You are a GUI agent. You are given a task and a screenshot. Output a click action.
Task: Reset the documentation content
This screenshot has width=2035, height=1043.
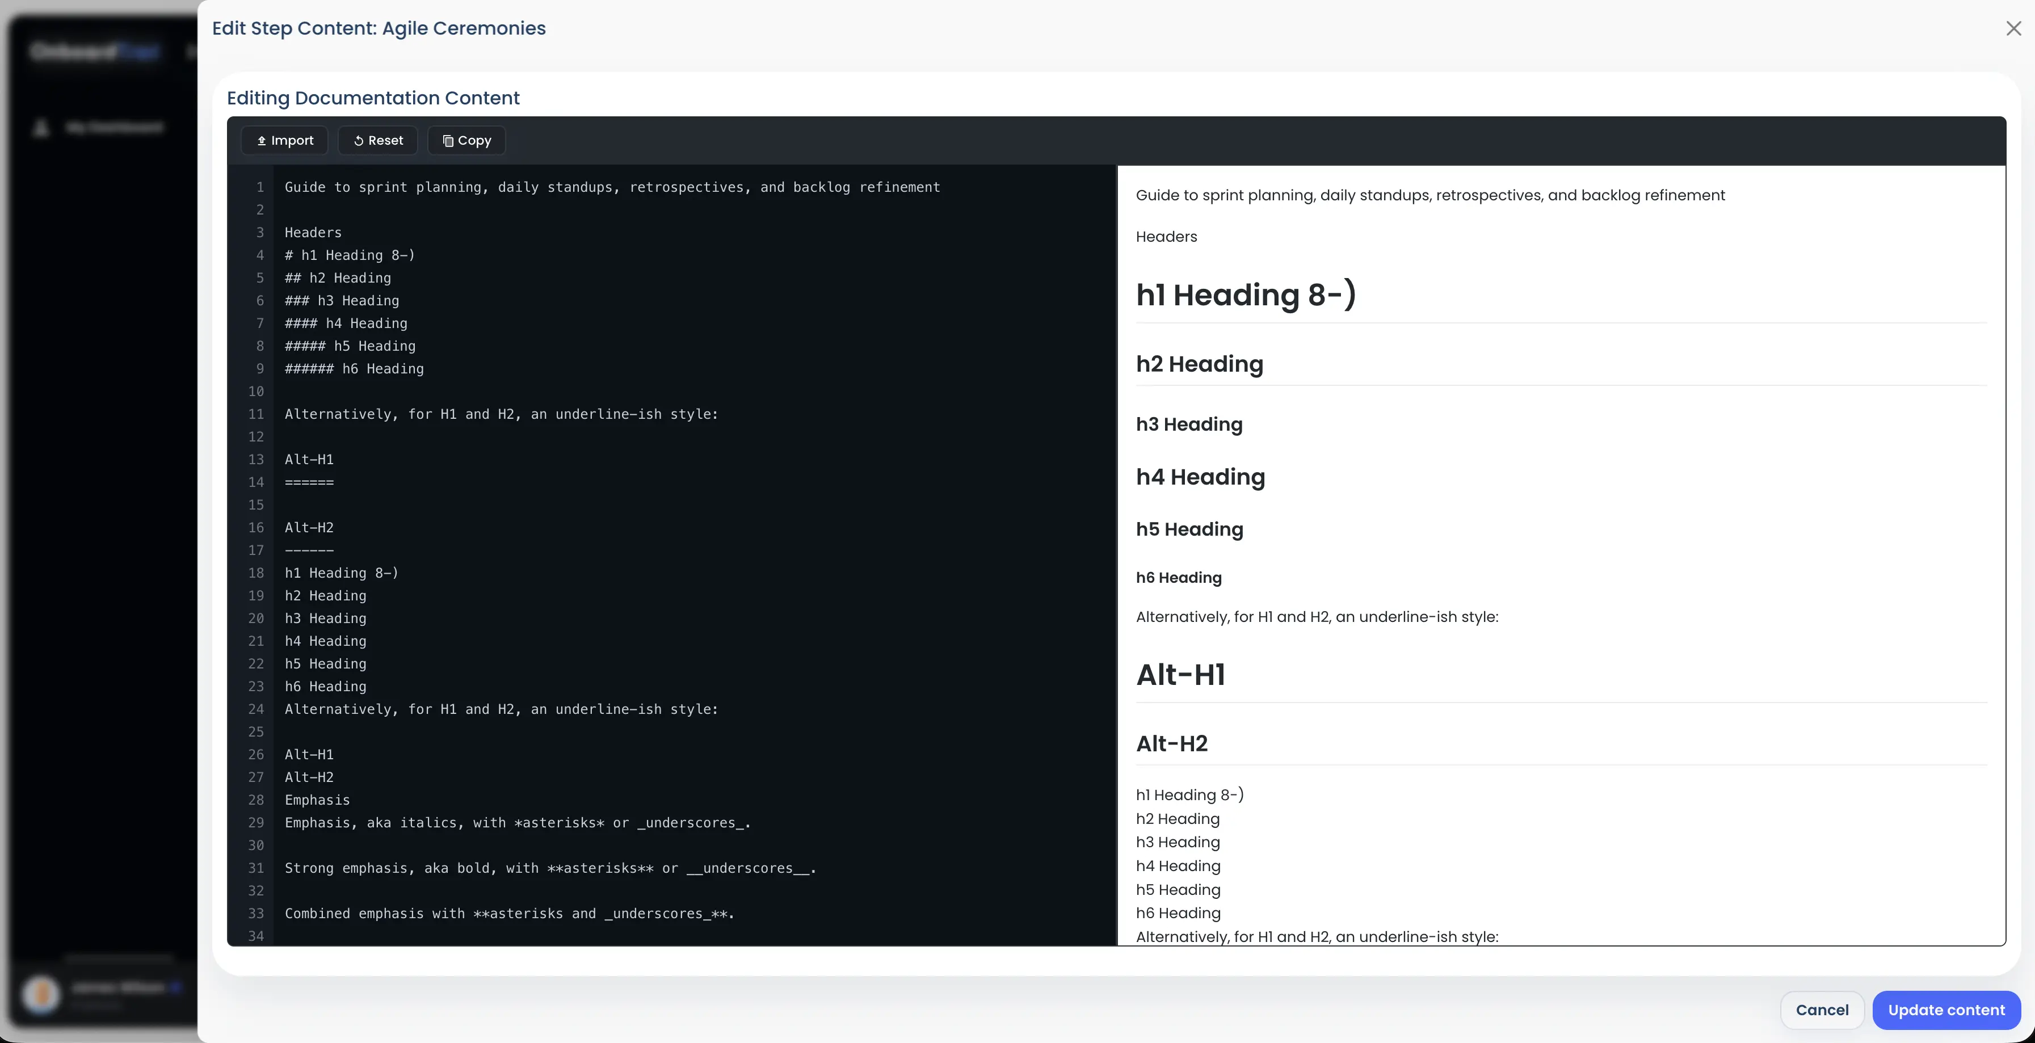pyautogui.click(x=377, y=140)
